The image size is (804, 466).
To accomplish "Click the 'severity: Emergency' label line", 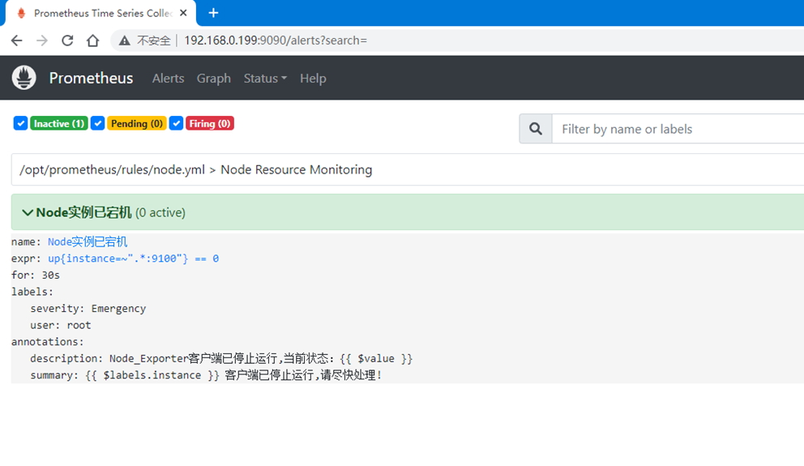I will [x=88, y=309].
